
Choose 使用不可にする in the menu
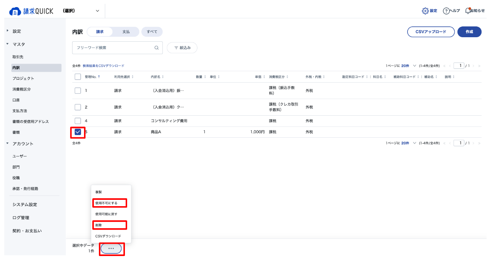coord(106,203)
